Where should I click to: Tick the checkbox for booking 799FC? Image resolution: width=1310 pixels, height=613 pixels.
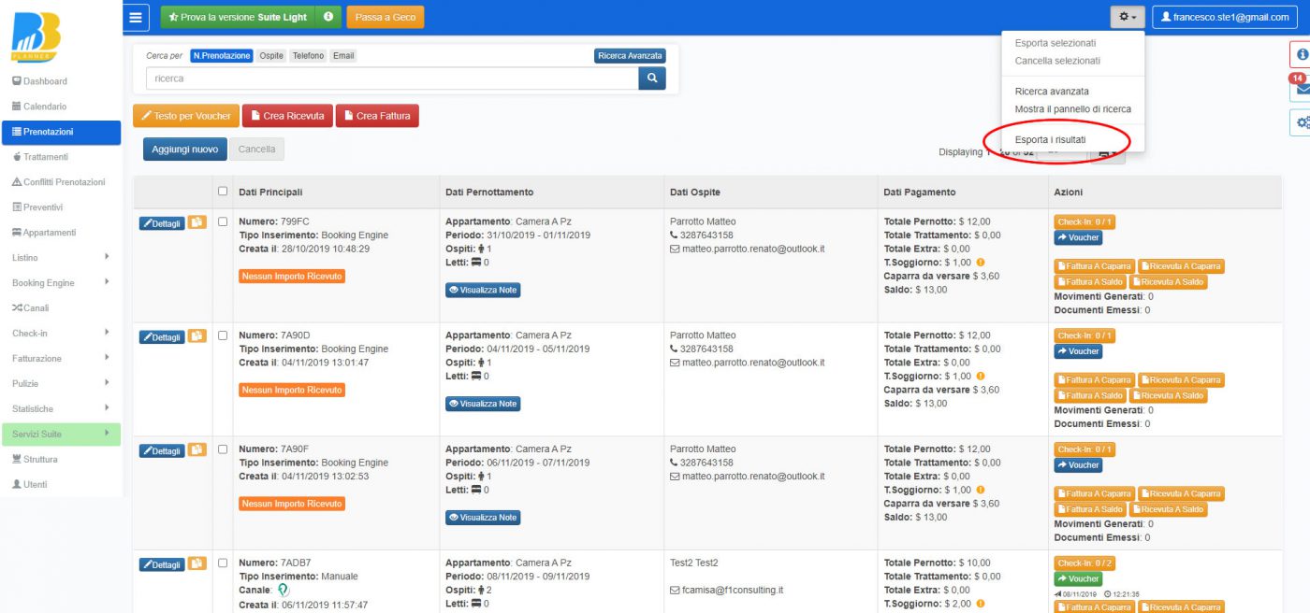[223, 222]
